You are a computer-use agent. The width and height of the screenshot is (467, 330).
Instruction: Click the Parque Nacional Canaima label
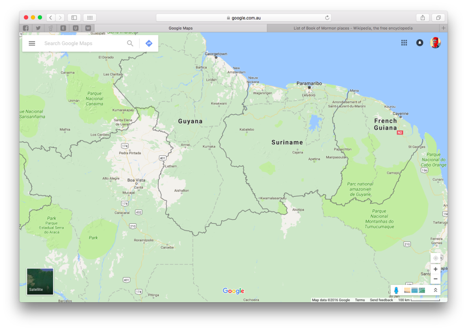pyautogui.click(x=94, y=99)
